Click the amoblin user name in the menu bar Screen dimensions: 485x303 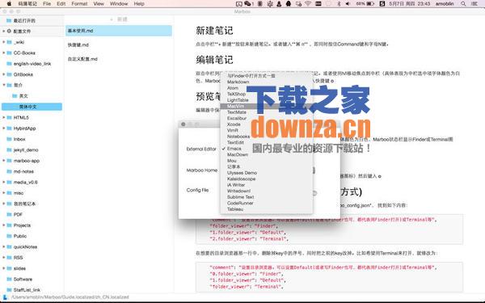(x=445, y=4)
